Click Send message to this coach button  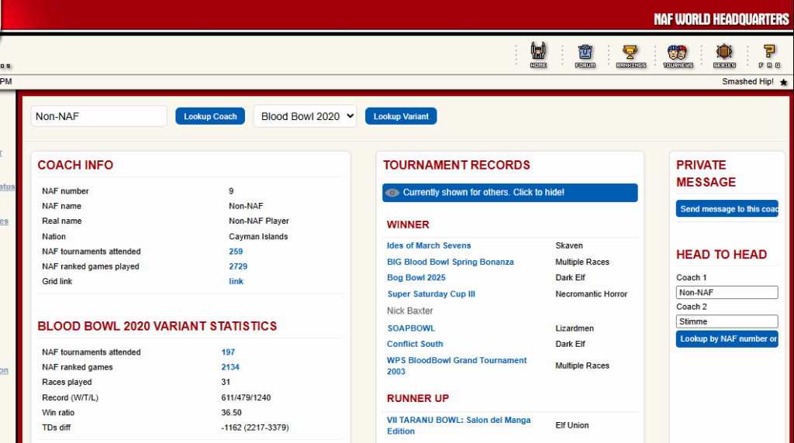[x=727, y=209]
